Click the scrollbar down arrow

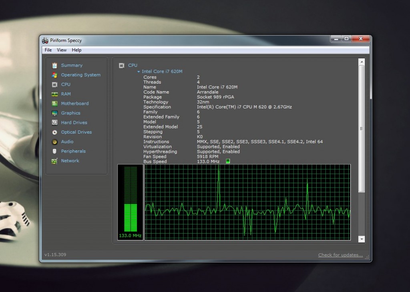pyautogui.click(x=362, y=239)
